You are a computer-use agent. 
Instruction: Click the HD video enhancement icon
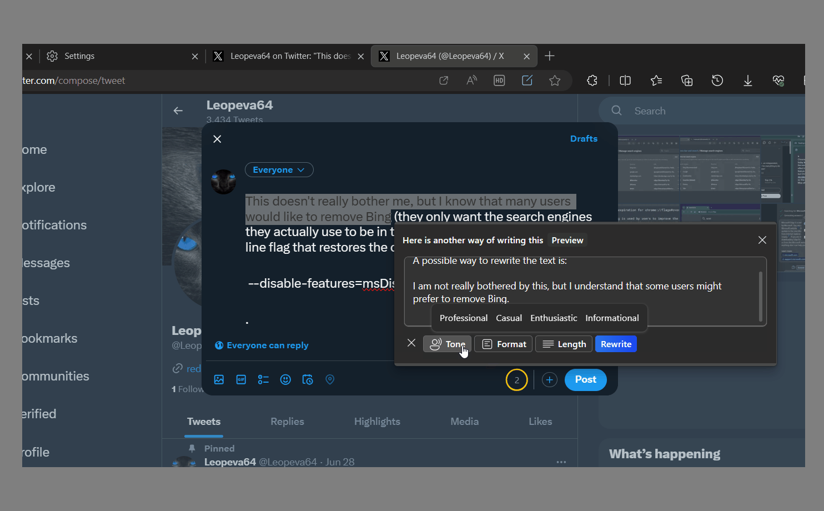pyautogui.click(x=499, y=81)
